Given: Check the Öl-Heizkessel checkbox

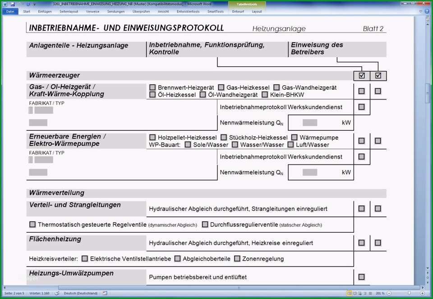Looking at the screenshot, I should [152, 95].
